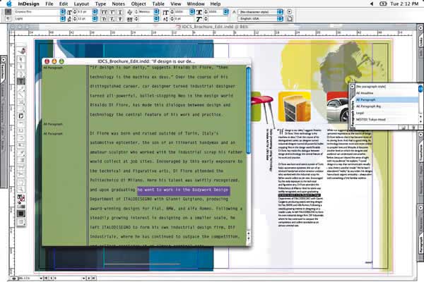Viewport: 424px width, 282px height.
Task: Select the Pen tool
Action: (21, 73)
